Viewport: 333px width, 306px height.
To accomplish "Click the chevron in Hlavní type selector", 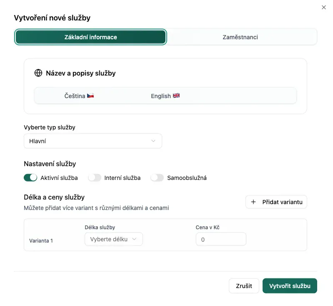I will 153,141.
